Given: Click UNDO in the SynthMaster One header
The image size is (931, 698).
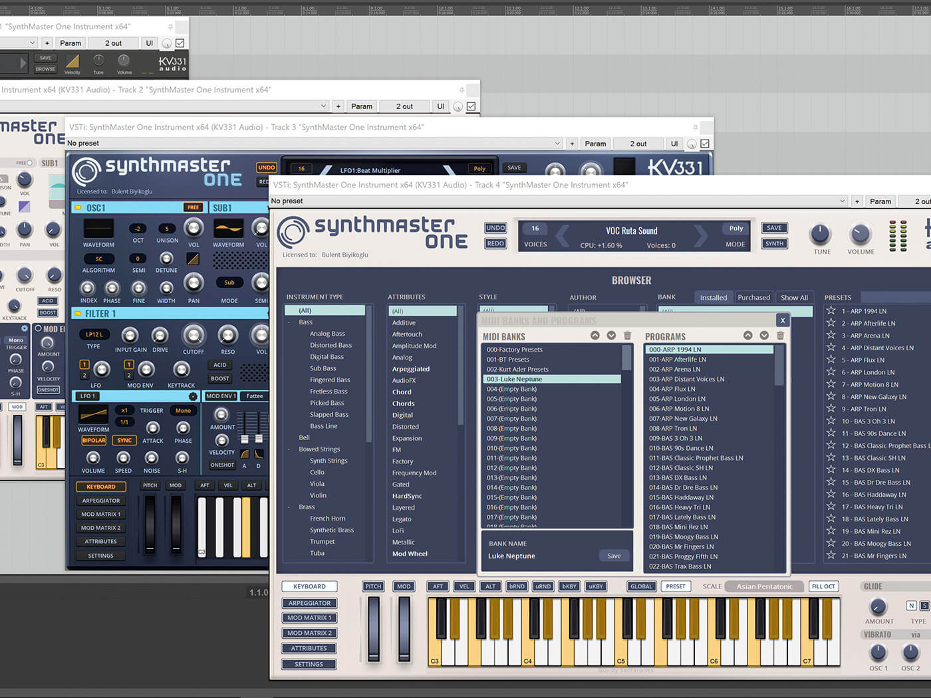Looking at the screenshot, I should tap(495, 227).
